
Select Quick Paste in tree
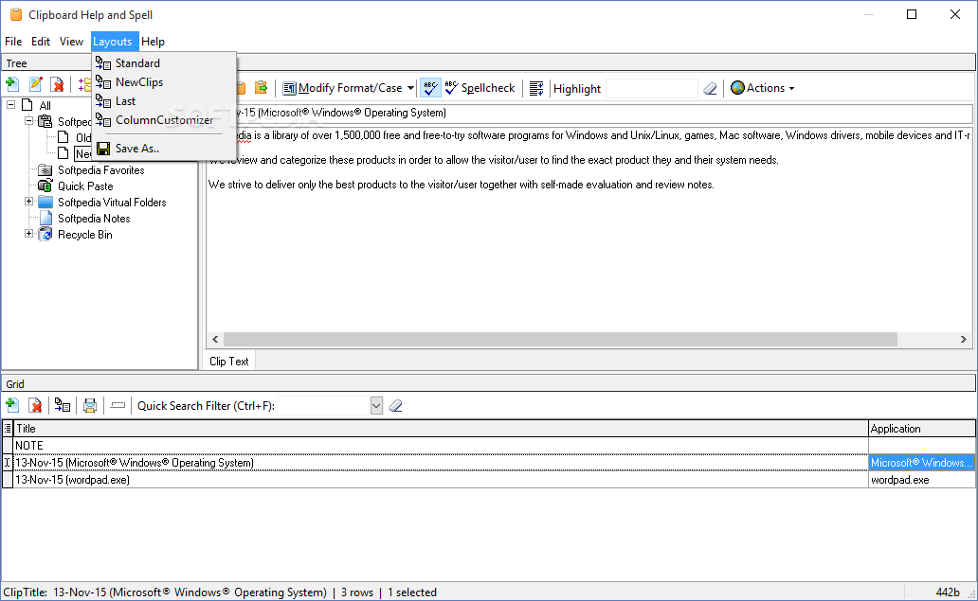pyautogui.click(x=85, y=186)
